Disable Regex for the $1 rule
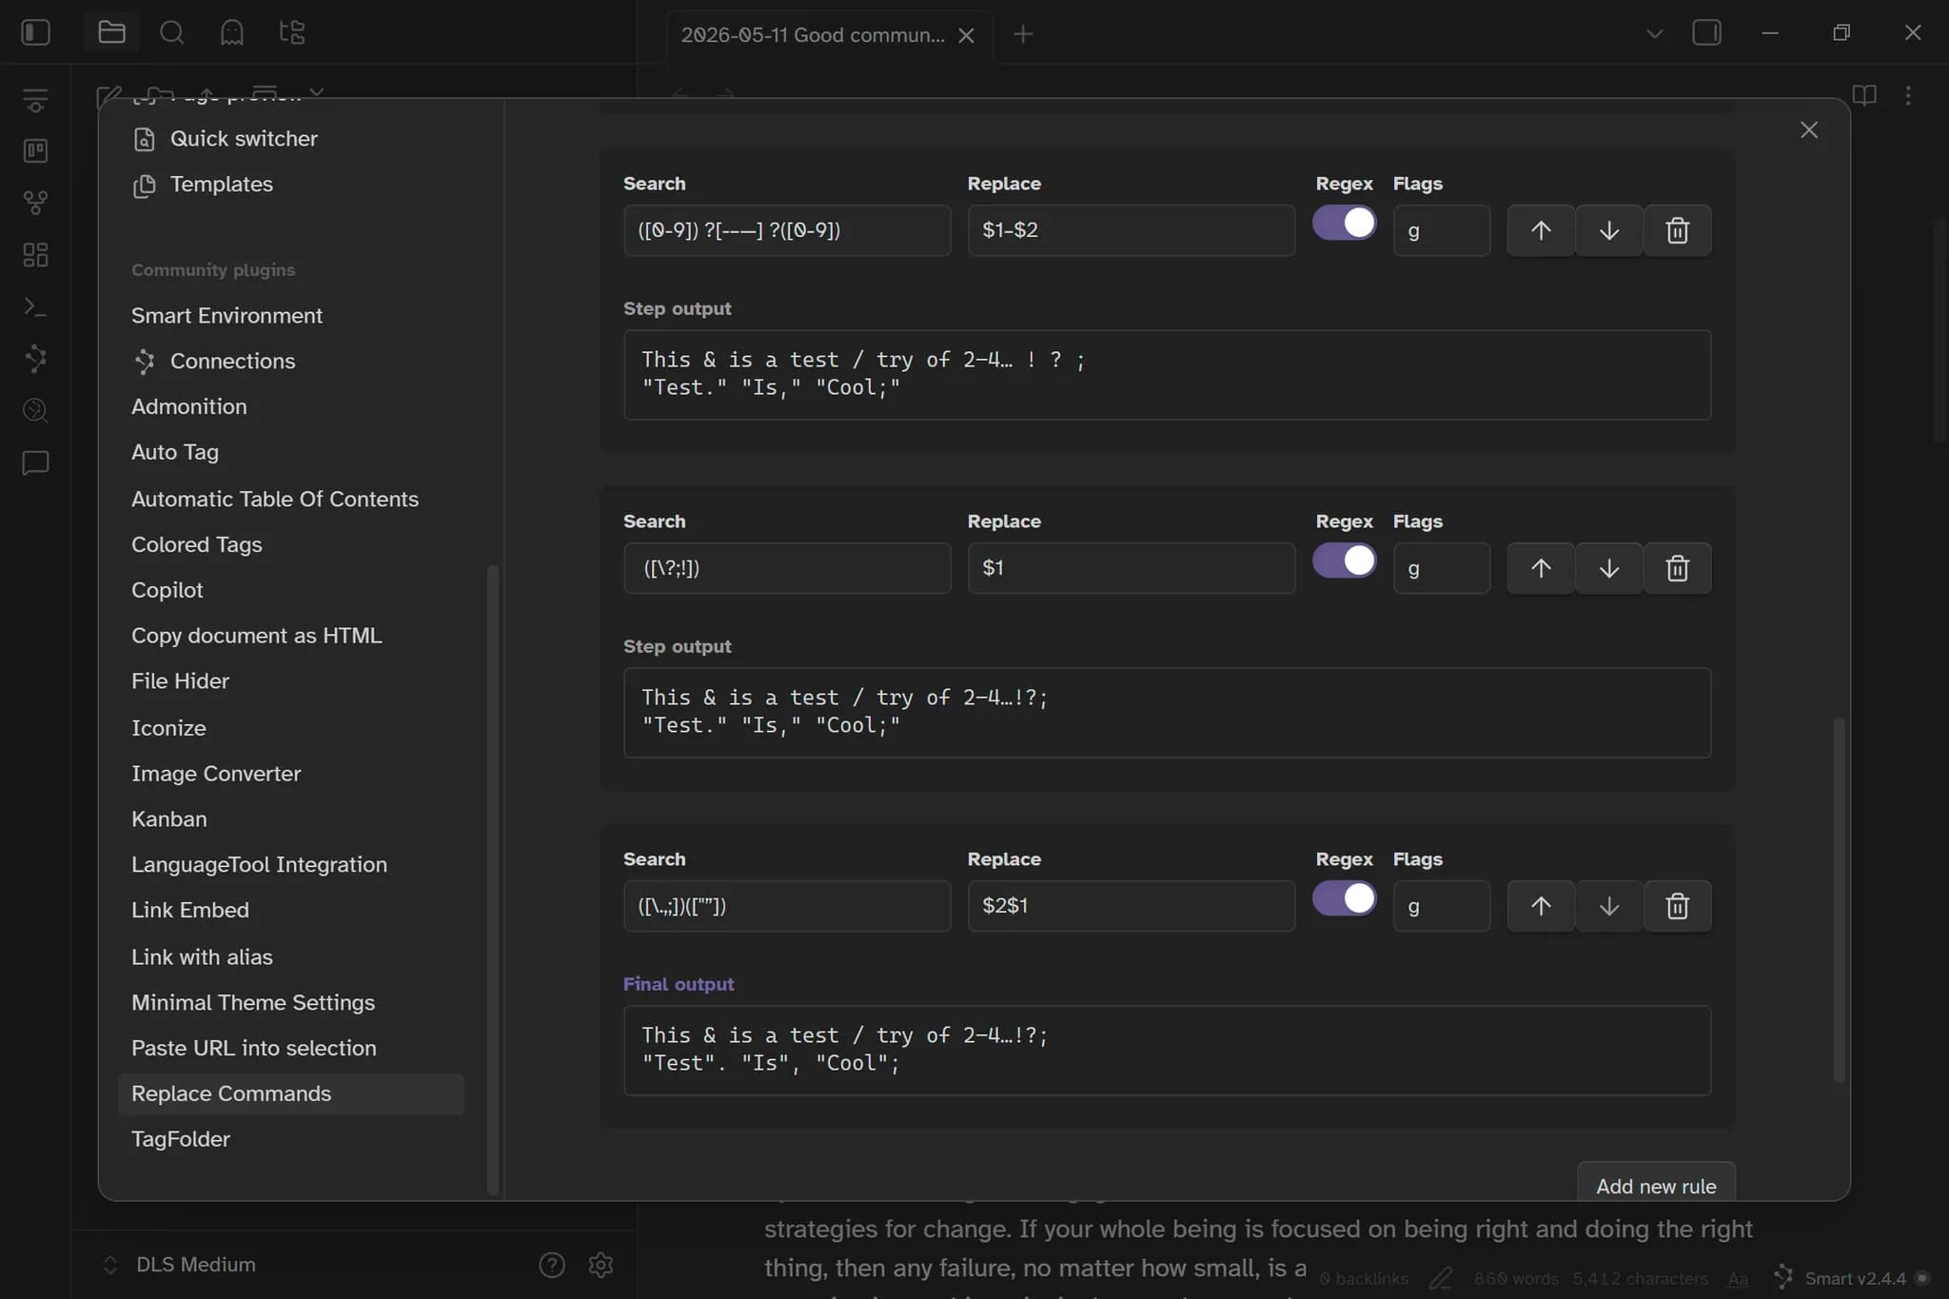 (x=1344, y=561)
